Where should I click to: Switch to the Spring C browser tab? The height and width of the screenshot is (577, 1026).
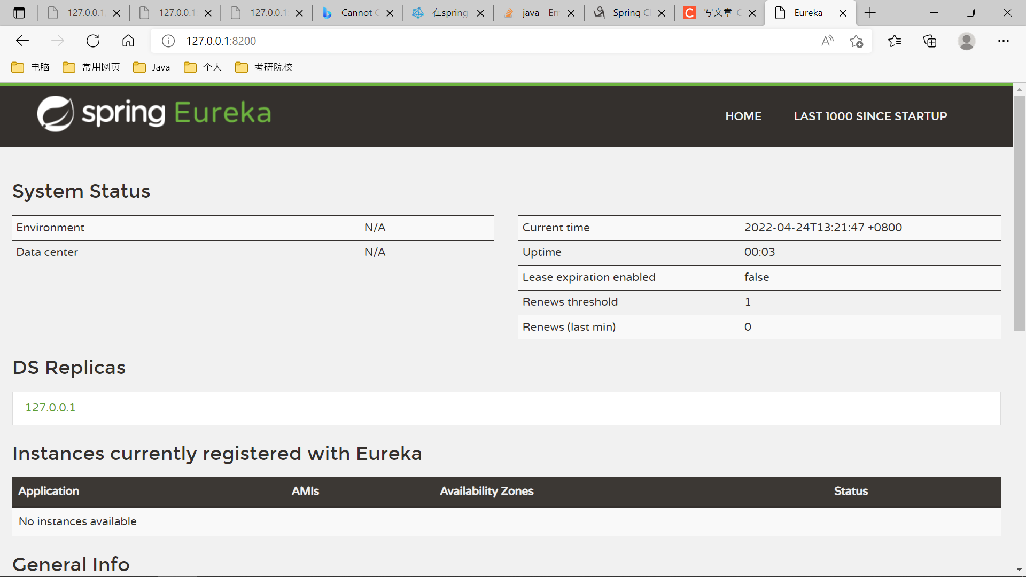(x=625, y=13)
